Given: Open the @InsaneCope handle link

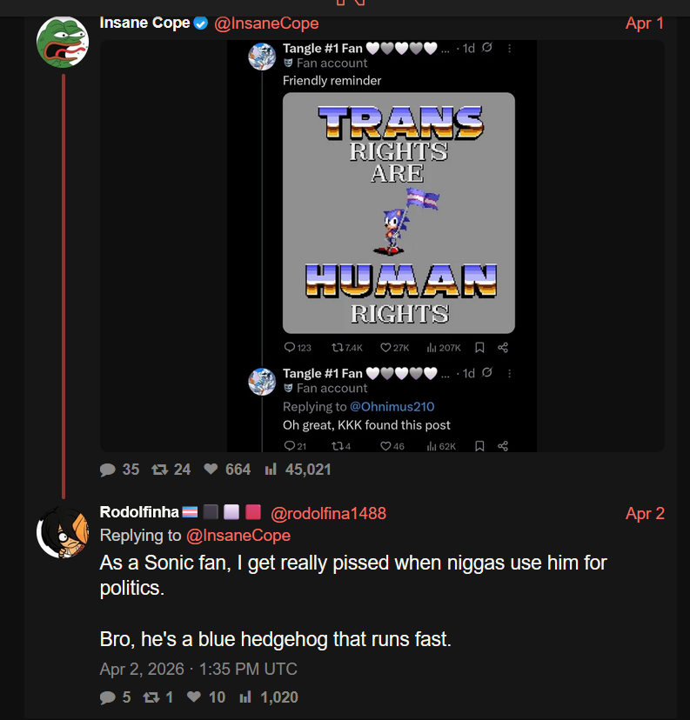Looking at the screenshot, I should pyautogui.click(x=266, y=23).
